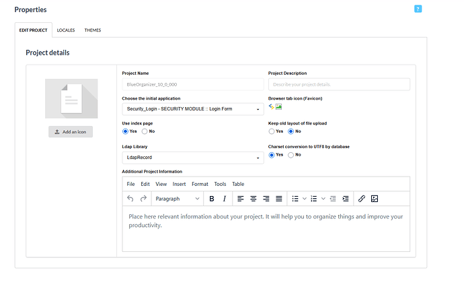Select Yes for Keep old layout of file upload
The image size is (464, 289).
tap(272, 131)
